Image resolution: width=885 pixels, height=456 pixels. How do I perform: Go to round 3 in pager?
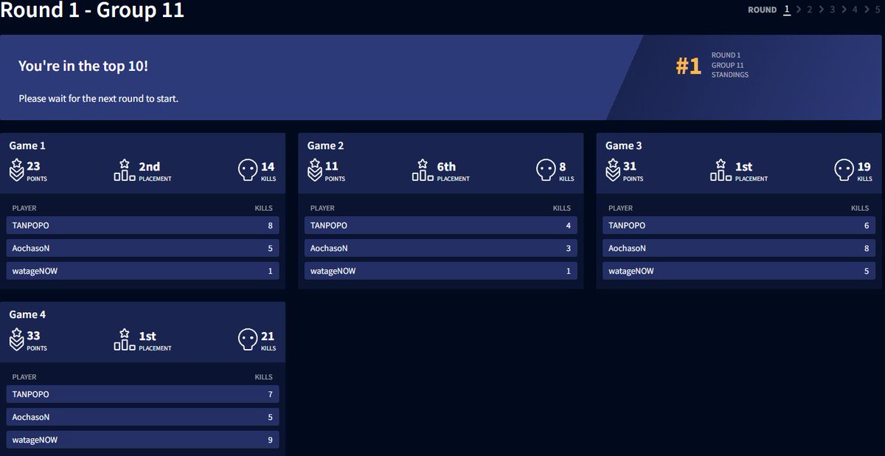tap(832, 10)
